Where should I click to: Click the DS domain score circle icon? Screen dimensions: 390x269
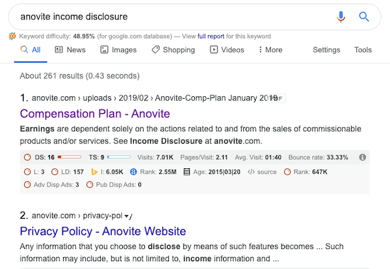[27, 157]
